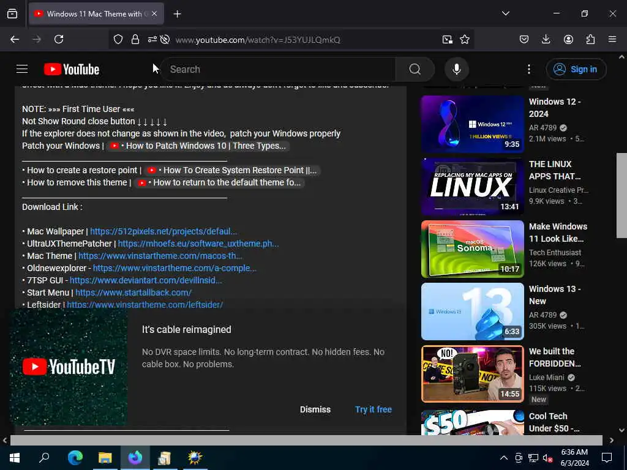This screenshot has height=470, width=627.
Task: Open YouTube guide hamburger menu
Action: (x=22, y=69)
